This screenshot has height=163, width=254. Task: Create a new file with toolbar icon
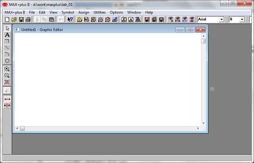[7, 20]
